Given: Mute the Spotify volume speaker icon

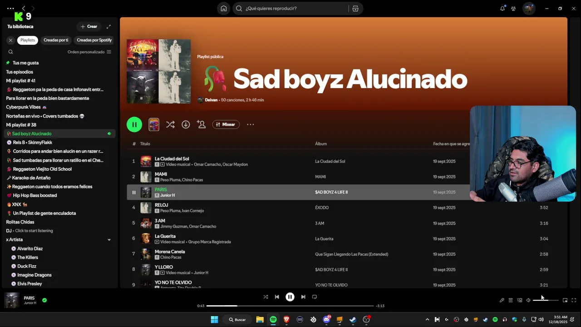Looking at the screenshot, I should pos(528,300).
